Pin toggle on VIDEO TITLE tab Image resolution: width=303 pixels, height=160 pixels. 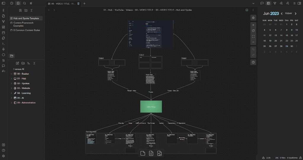[x=78, y=4]
